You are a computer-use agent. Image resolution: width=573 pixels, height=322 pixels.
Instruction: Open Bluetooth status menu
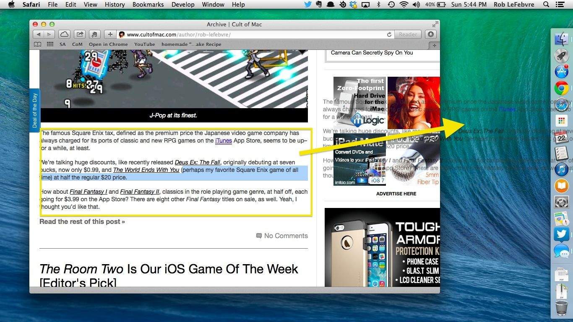click(378, 5)
